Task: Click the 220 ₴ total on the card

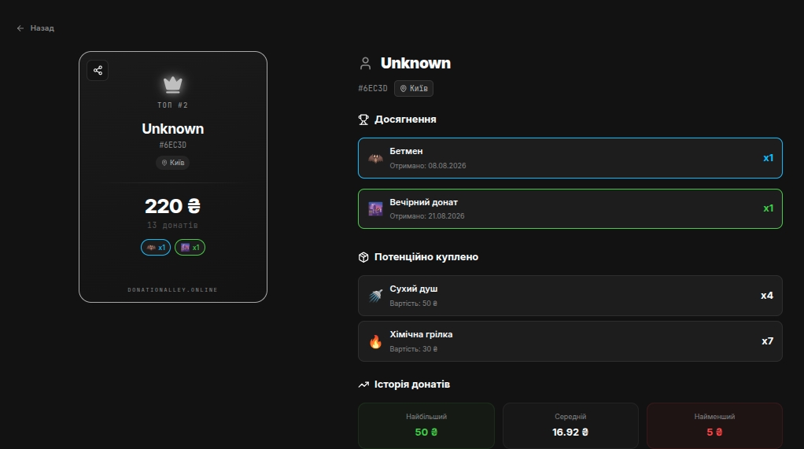Action: 173,206
